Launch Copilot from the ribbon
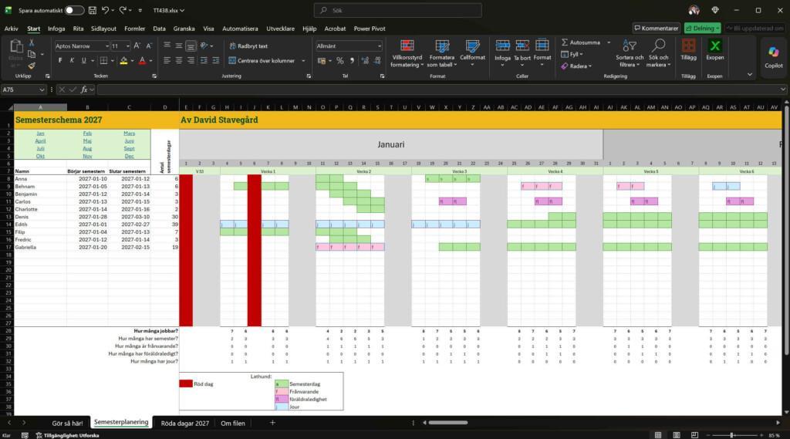The height and width of the screenshot is (439, 790). 773,56
